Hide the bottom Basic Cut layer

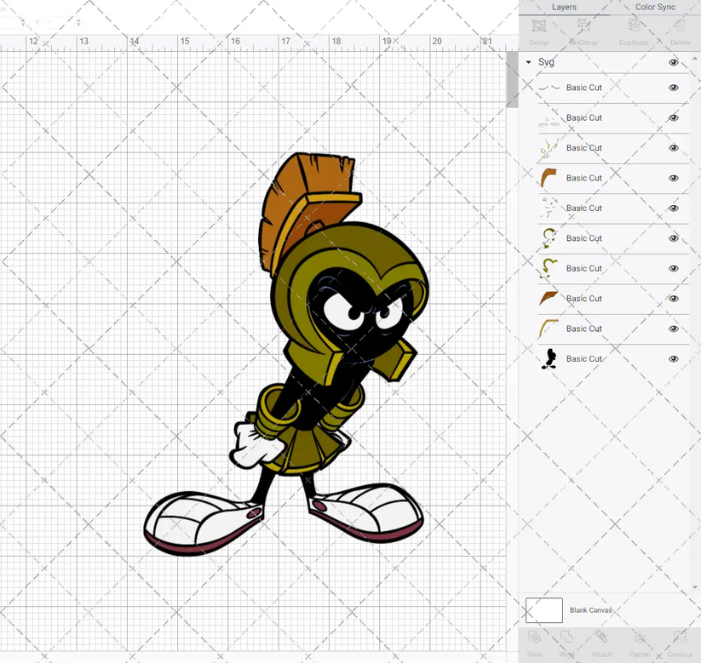pyautogui.click(x=673, y=358)
